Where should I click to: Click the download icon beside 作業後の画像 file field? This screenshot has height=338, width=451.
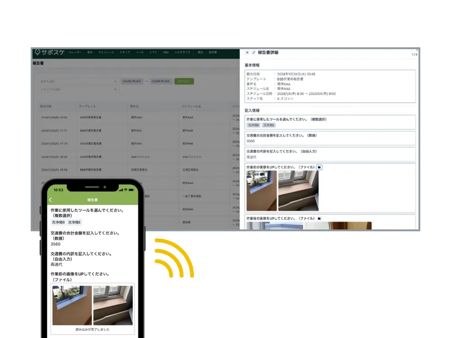pyautogui.click(x=319, y=219)
